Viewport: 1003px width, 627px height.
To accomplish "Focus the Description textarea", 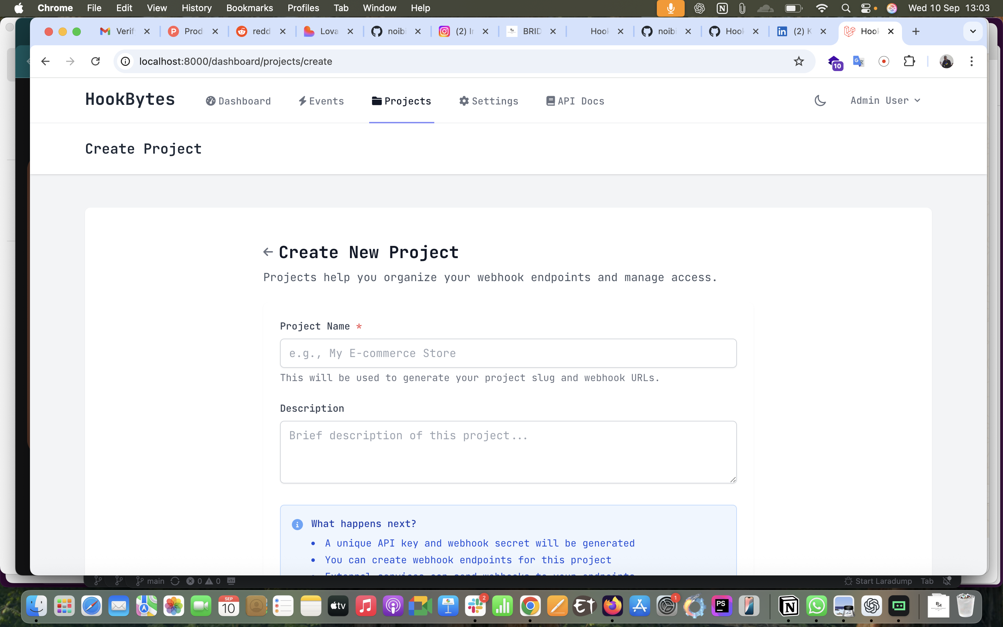I will point(508,452).
